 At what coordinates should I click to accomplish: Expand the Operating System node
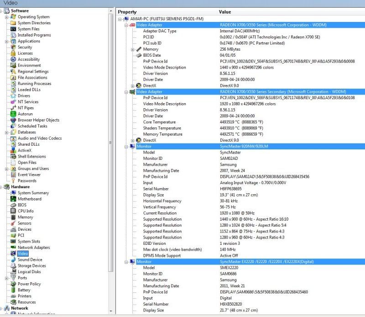click(6, 17)
